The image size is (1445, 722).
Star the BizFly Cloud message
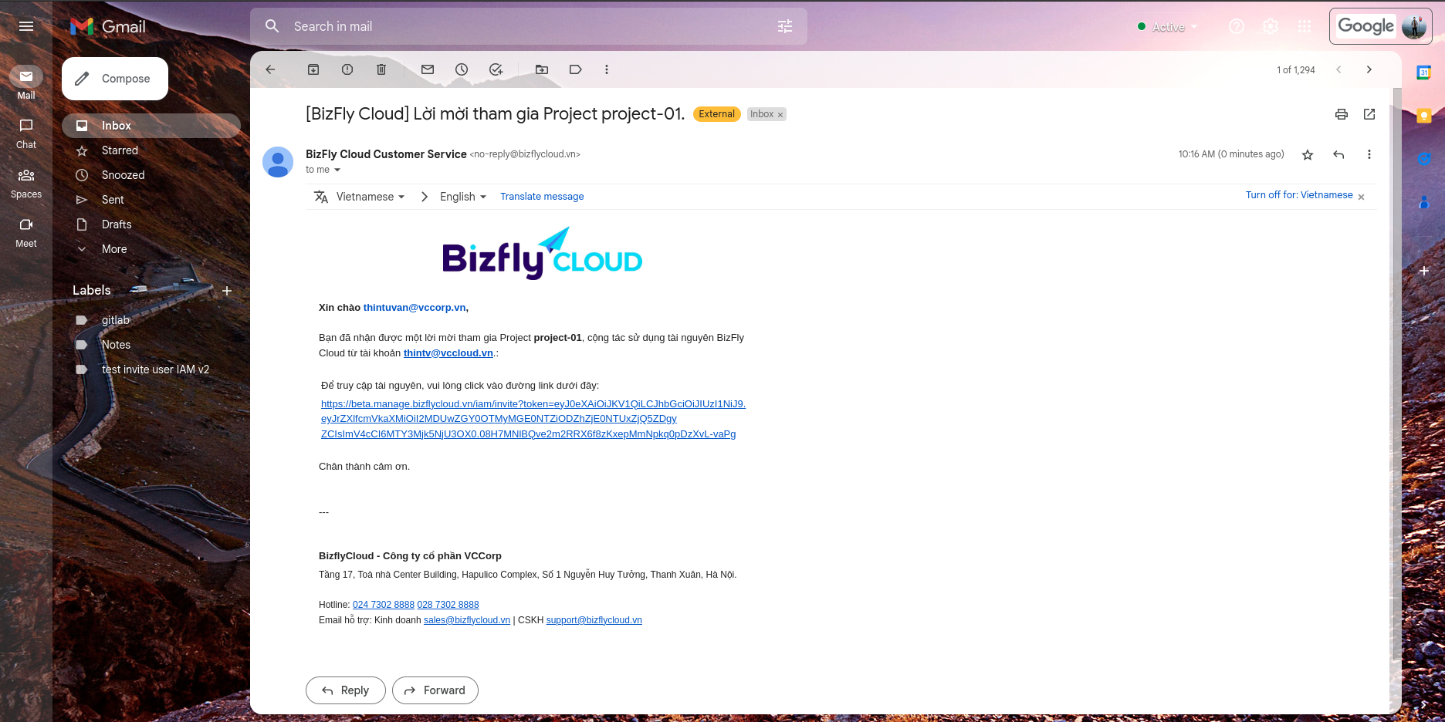[x=1308, y=155]
